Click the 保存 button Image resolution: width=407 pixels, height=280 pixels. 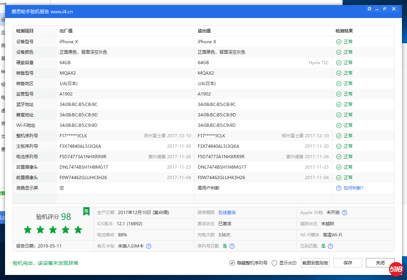point(347,263)
